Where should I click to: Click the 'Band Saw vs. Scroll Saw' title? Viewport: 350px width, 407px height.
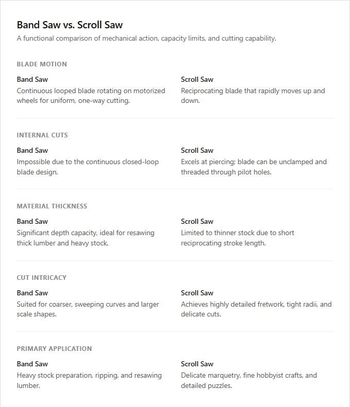coord(69,25)
